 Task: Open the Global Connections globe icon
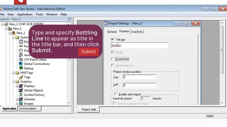(21, 64)
